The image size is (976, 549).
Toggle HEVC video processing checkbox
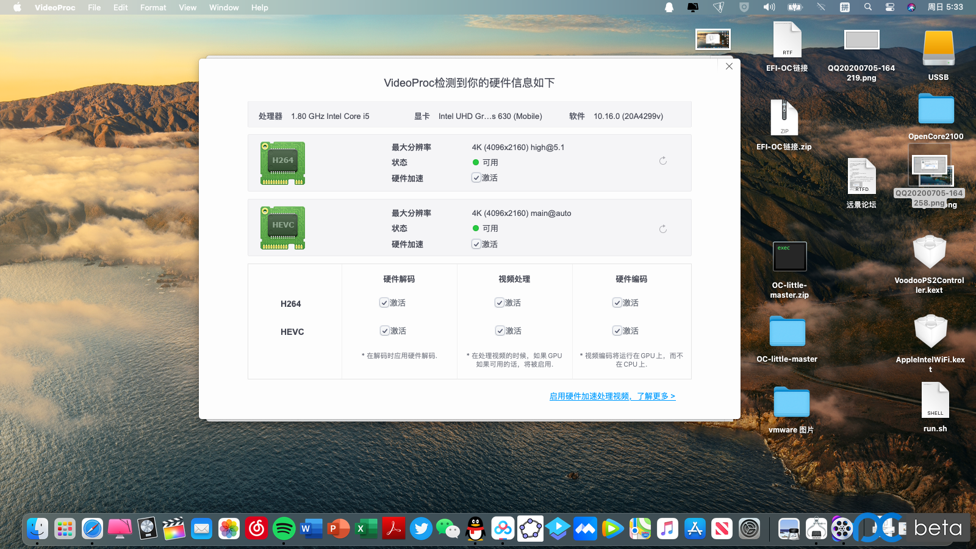coord(500,331)
